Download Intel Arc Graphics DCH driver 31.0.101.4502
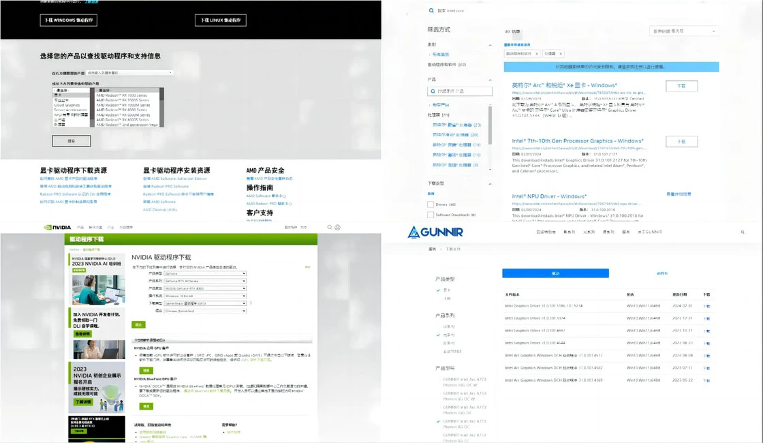 [707, 368]
